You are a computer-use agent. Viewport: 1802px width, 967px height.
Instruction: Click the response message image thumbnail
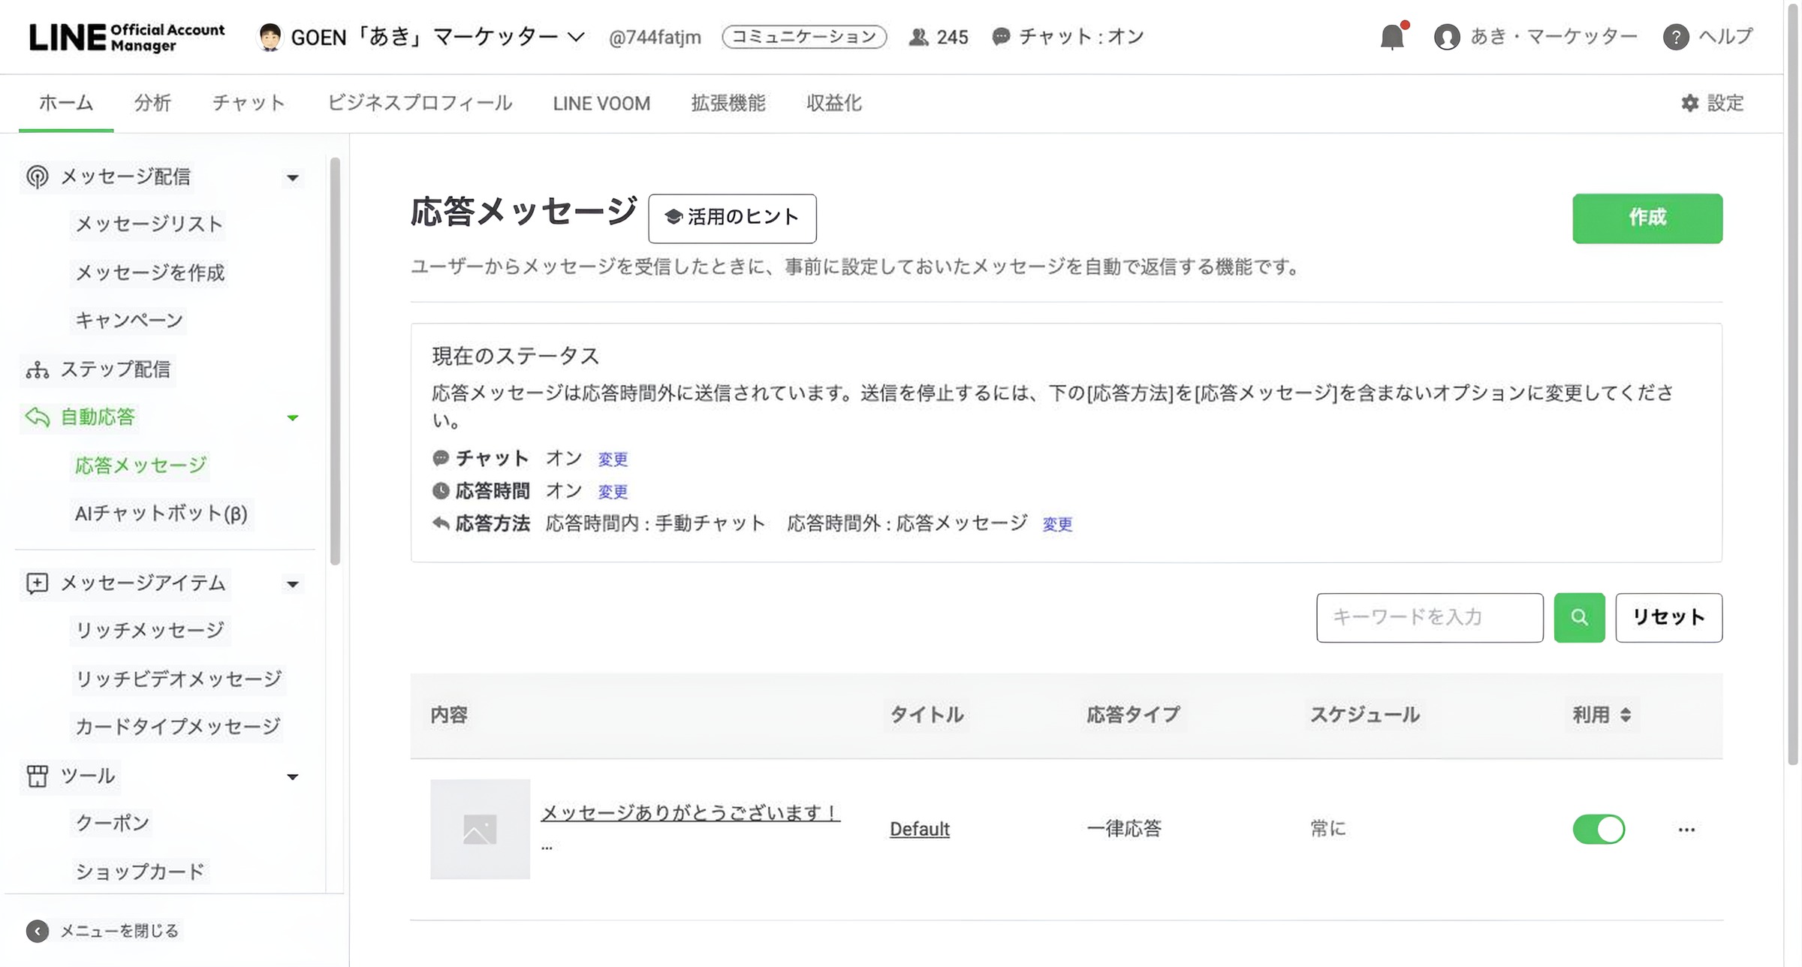click(x=480, y=829)
